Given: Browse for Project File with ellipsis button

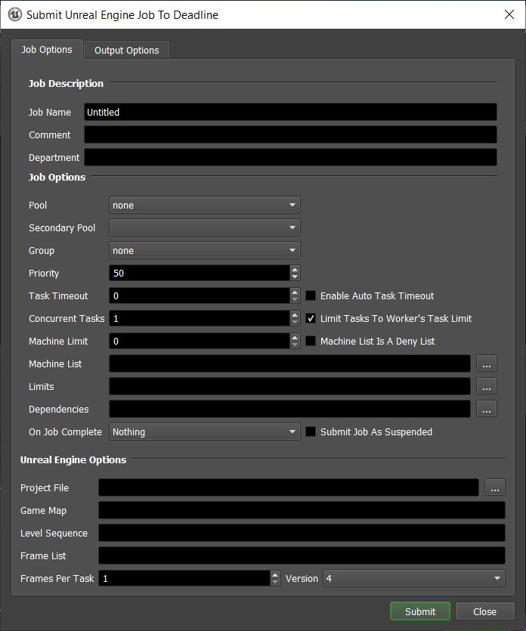Looking at the screenshot, I should pos(495,487).
